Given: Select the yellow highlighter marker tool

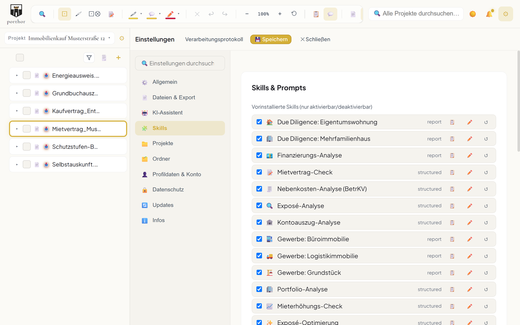Looking at the screenshot, I should [133, 14].
